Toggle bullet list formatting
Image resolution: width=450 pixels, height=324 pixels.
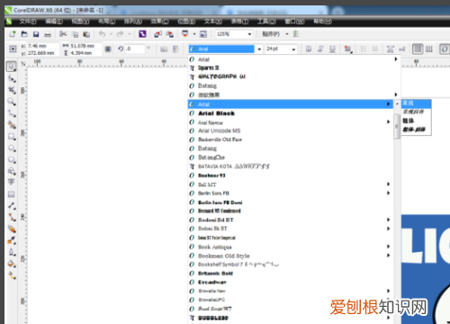364,49
